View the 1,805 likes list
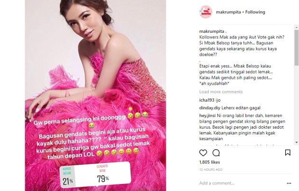This screenshot has height=191, width=299. [x=210, y=162]
